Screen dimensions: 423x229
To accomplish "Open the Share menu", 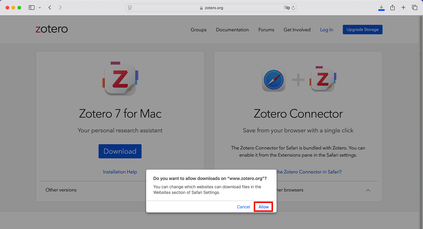I will click(392, 8).
